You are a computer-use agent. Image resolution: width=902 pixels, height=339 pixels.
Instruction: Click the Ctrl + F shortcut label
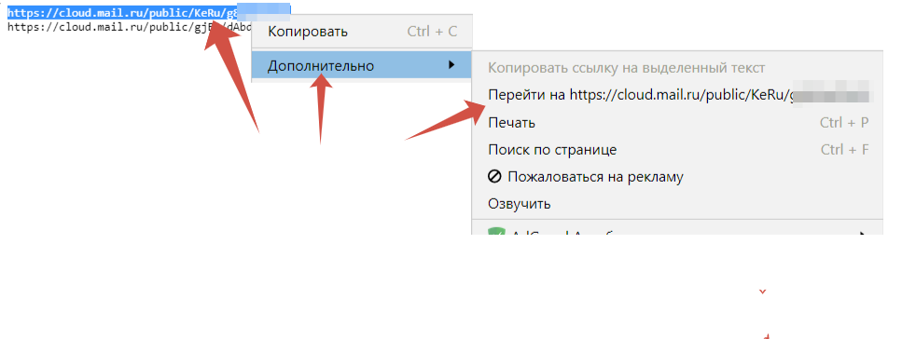[x=844, y=150]
